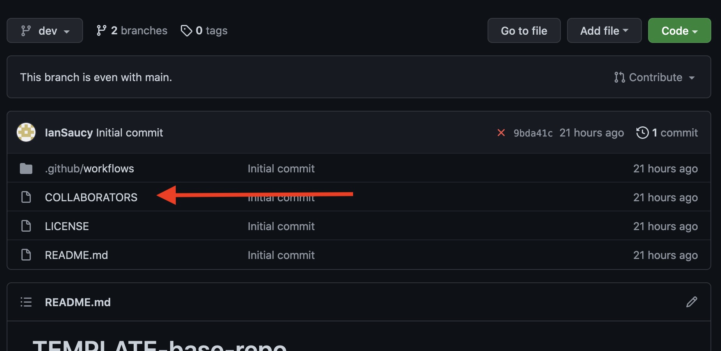The height and width of the screenshot is (351, 721).
Task: Open the green Code dropdown
Action: point(679,30)
